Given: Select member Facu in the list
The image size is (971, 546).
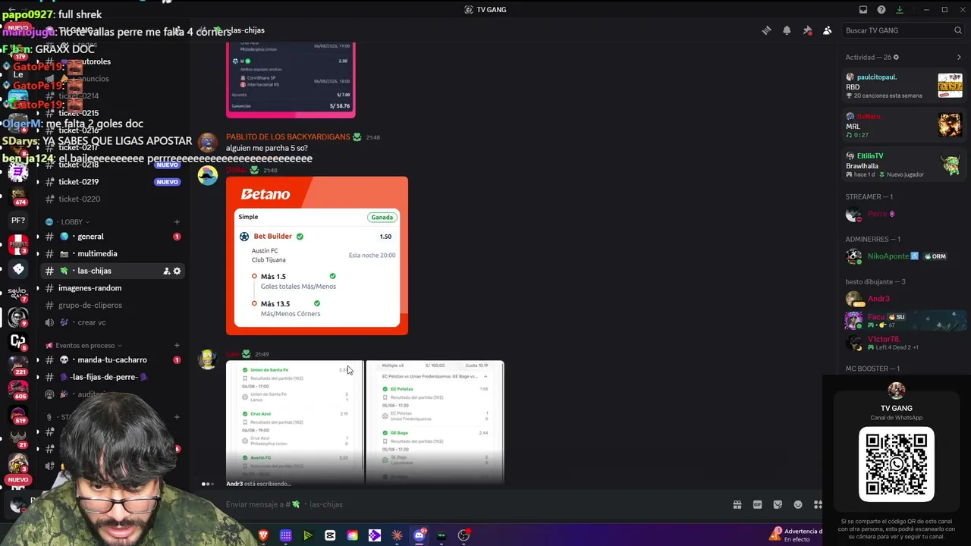Looking at the screenshot, I should [x=903, y=320].
